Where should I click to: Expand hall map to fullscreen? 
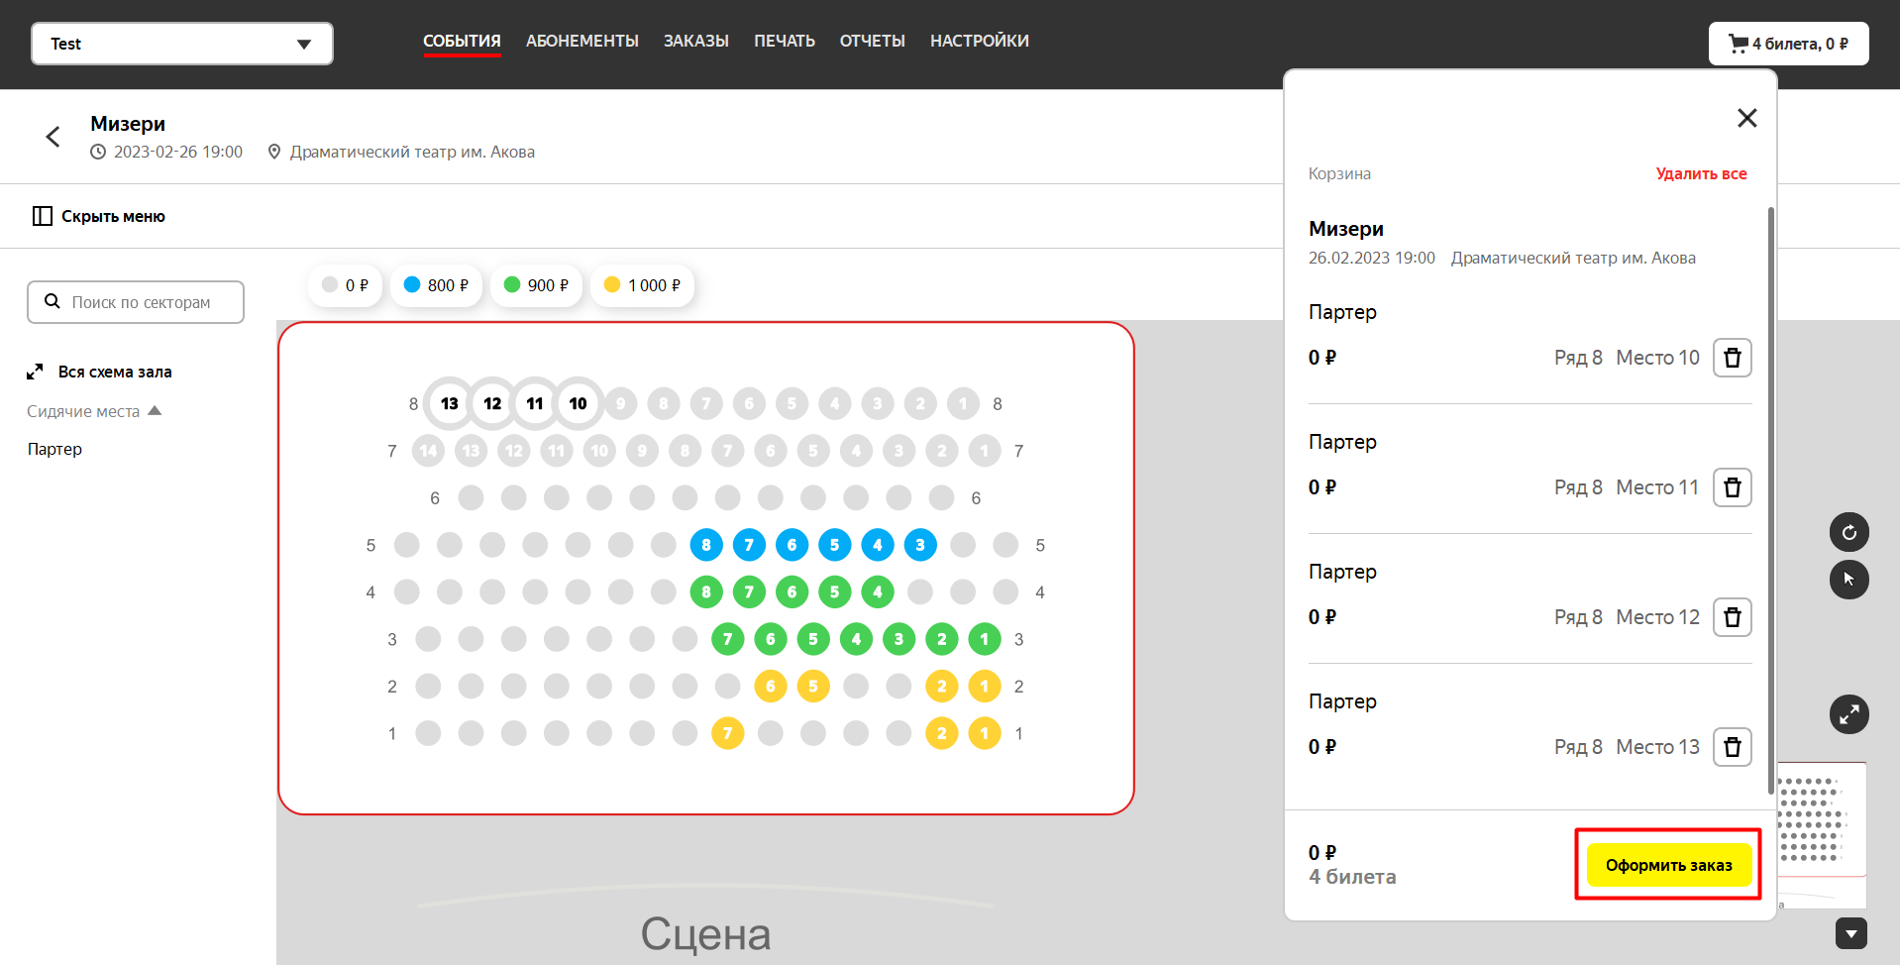click(1848, 714)
